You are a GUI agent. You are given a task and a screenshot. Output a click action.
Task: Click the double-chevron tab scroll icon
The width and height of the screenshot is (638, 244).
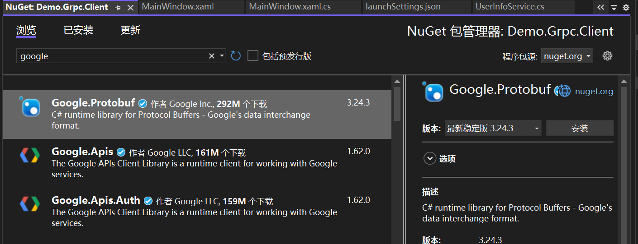[601, 7]
